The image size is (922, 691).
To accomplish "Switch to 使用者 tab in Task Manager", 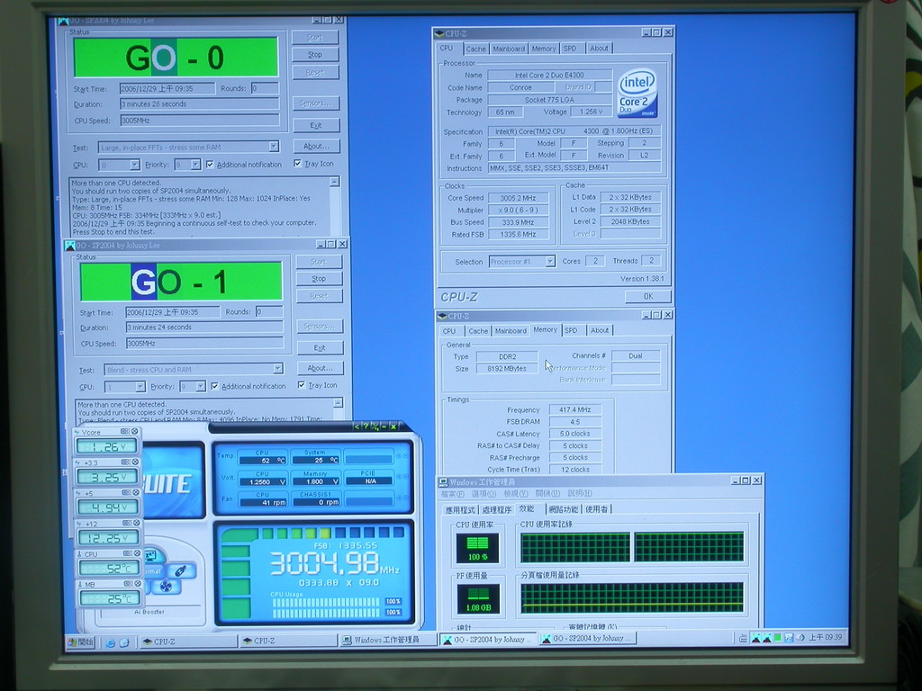I will click(x=597, y=509).
